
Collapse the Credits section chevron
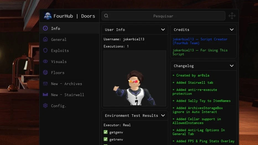(232, 30)
